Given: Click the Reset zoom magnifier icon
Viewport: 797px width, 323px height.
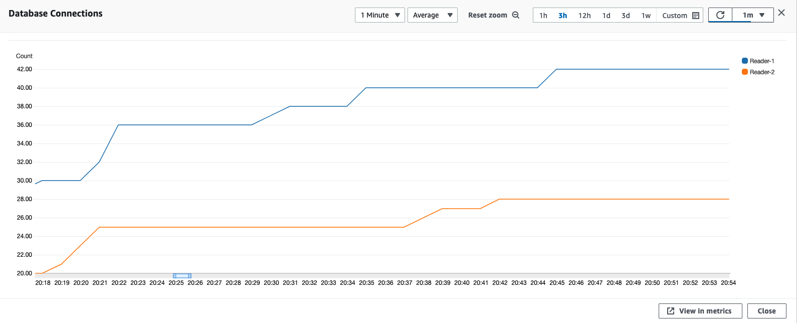Looking at the screenshot, I should tap(516, 15).
